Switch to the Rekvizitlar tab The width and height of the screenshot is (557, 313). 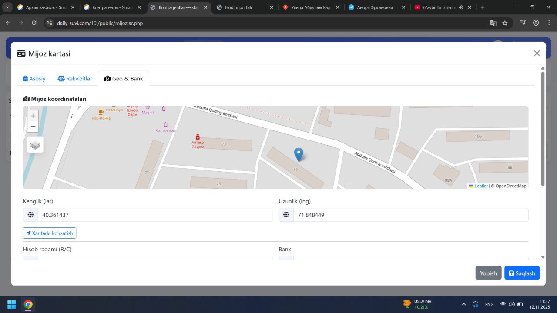(x=75, y=79)
